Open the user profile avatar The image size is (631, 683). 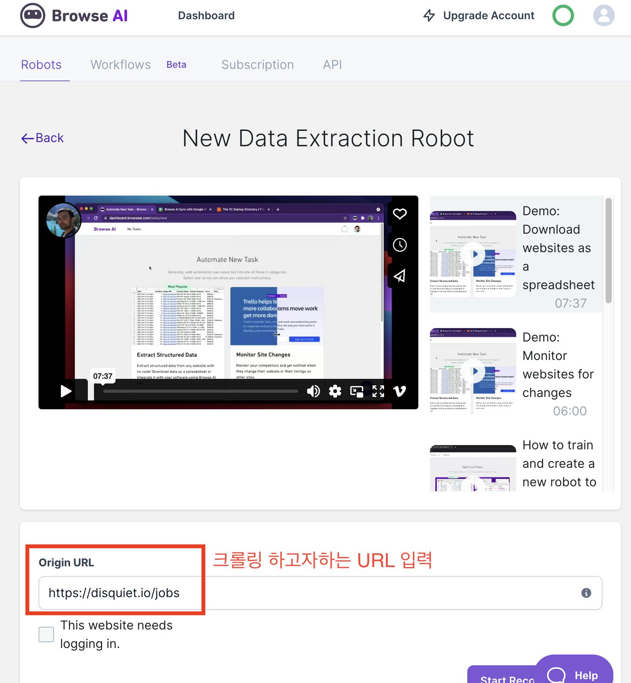click(604, 15)
